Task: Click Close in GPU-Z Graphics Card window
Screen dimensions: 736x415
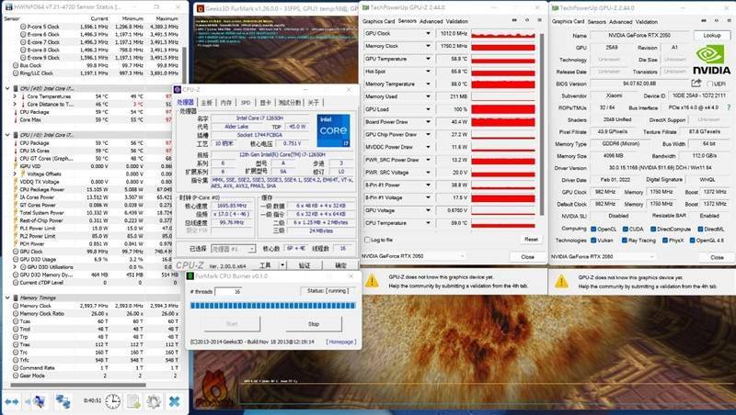Action: click(x=717, y=257)
